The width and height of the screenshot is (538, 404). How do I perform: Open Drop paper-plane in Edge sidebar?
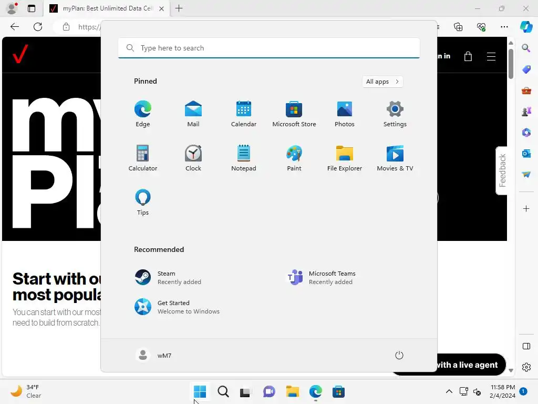click(x=526, y=175)
